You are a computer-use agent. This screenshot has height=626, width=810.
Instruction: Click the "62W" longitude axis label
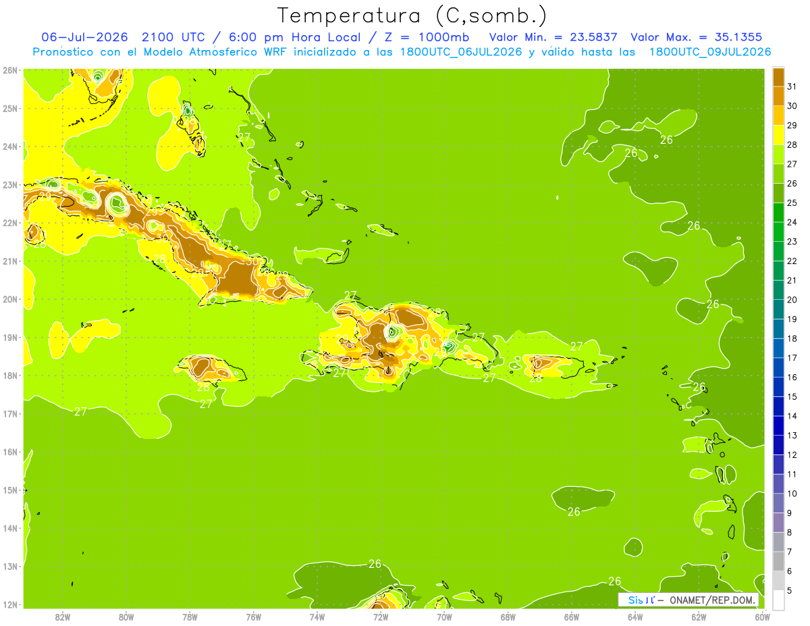click(698, 617)
